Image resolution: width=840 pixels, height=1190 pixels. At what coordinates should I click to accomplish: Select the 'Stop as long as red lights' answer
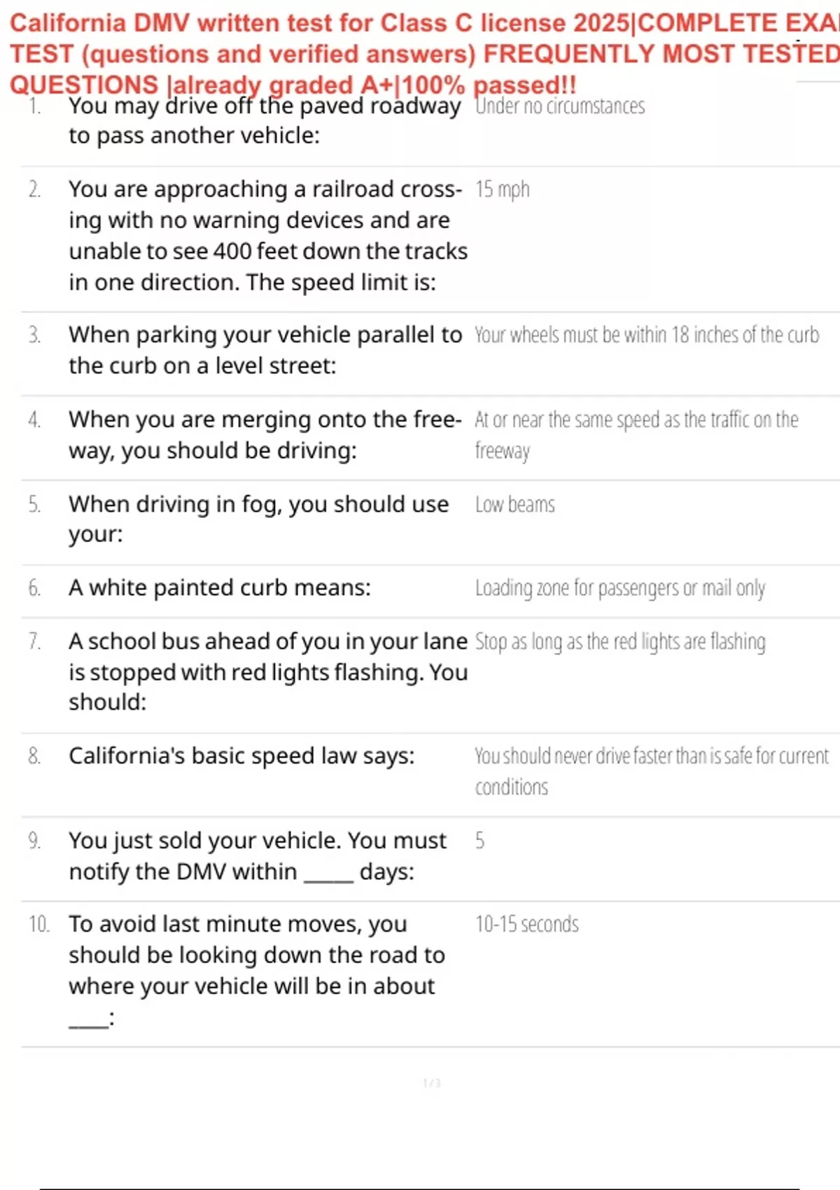click(619, 642)
